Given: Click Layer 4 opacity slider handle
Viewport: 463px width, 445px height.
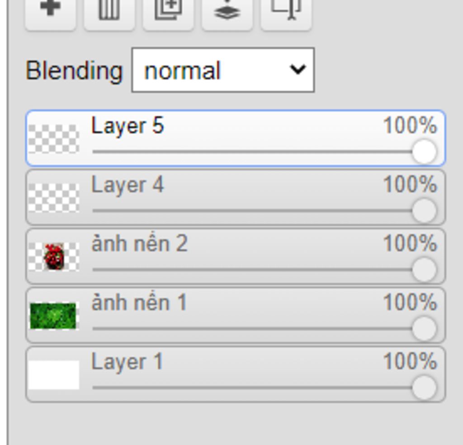Looking at the screenshot, I should coord(424,211).
